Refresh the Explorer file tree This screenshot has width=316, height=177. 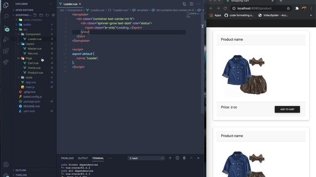pos(47,15)
